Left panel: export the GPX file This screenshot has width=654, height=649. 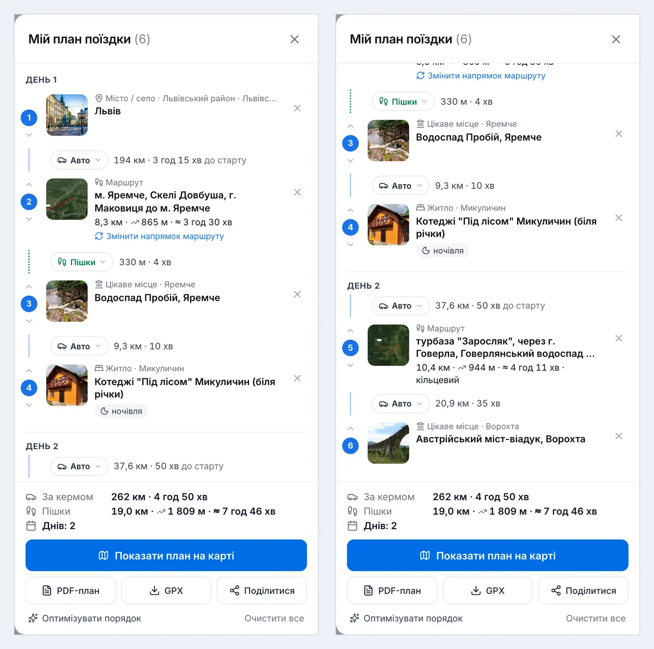click(x=166, y=591)
